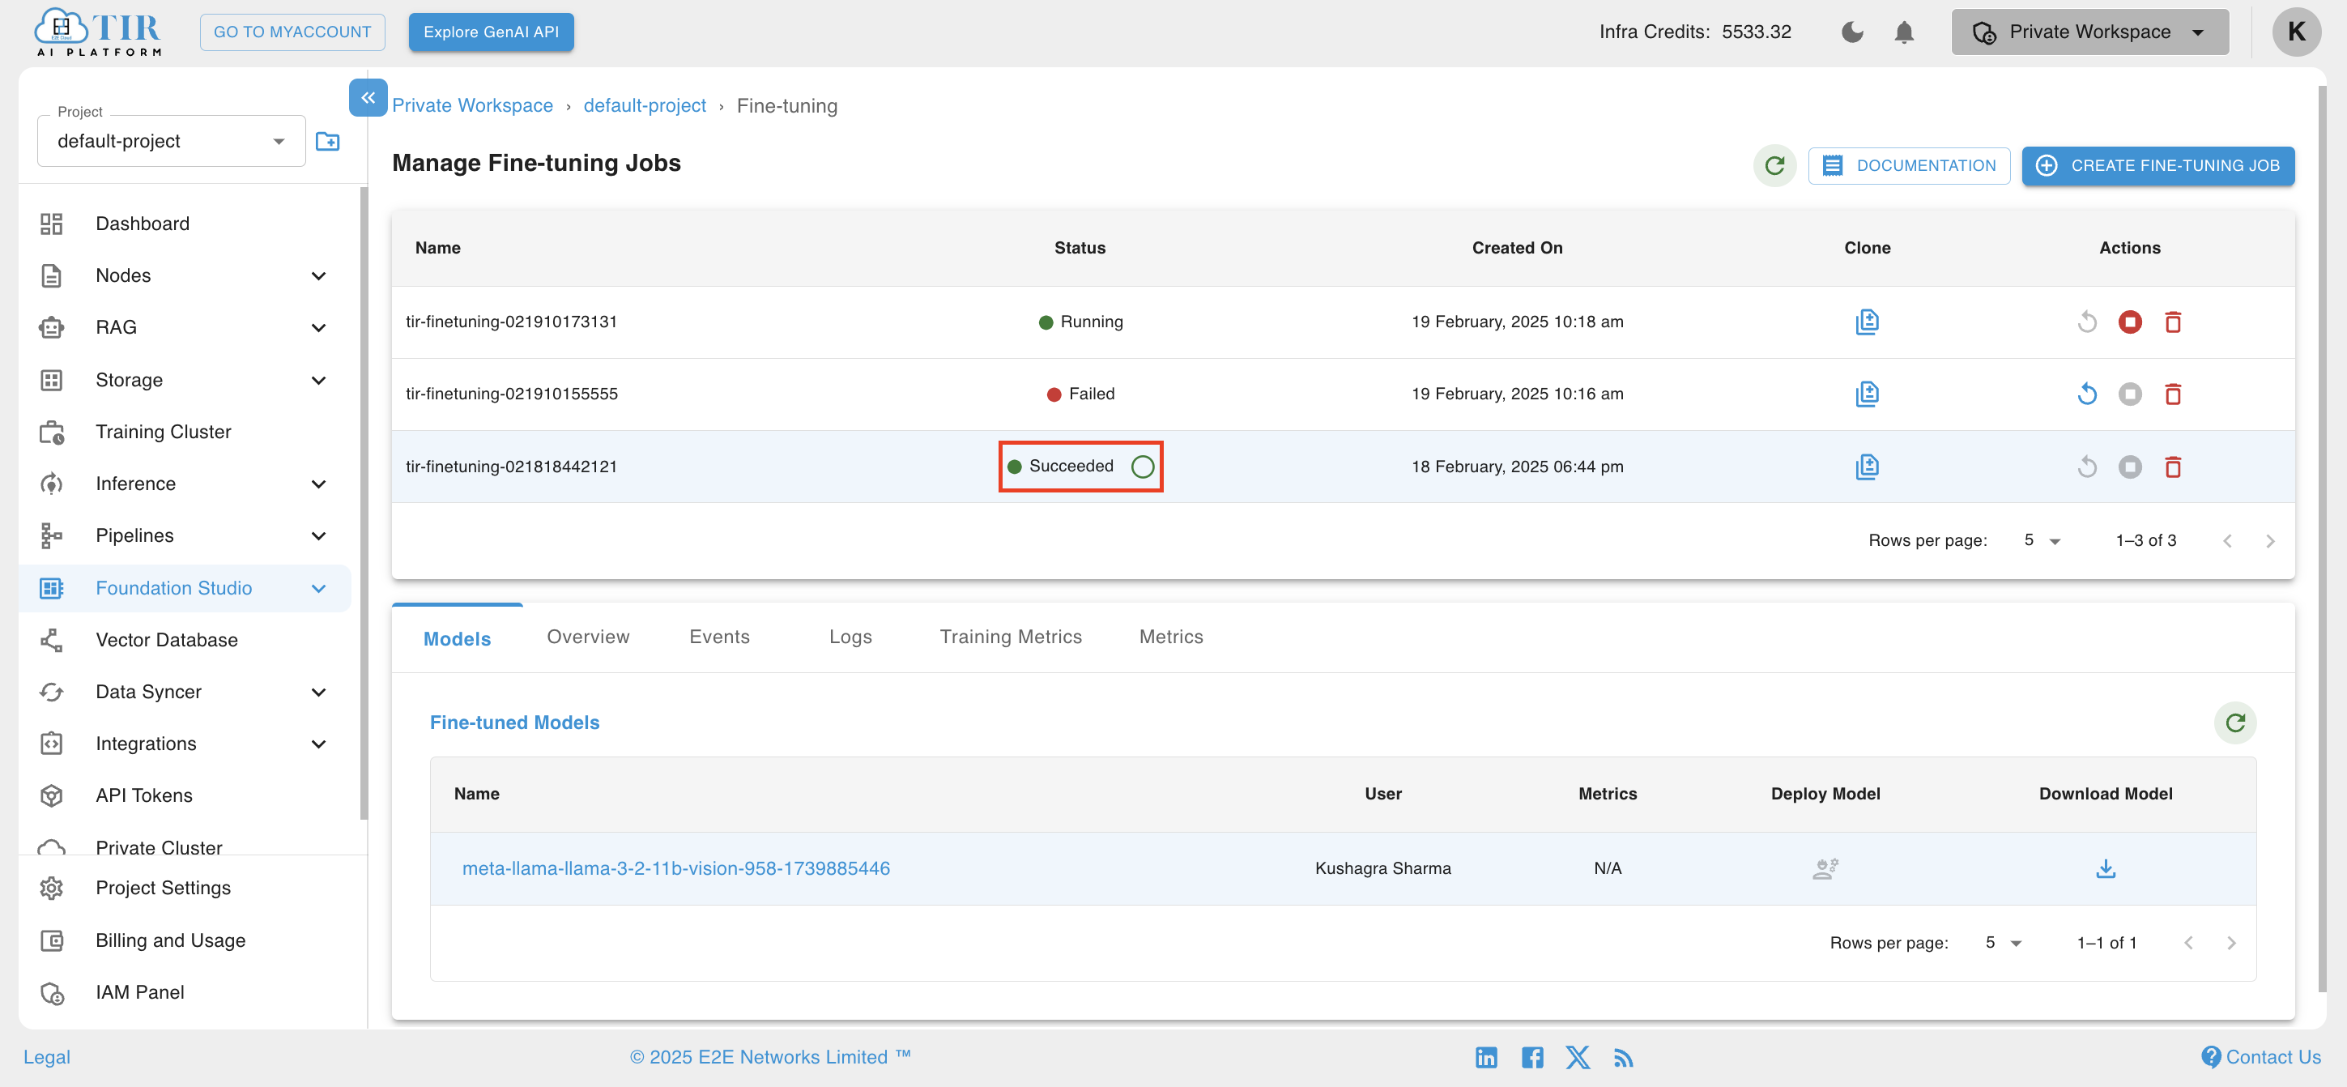The image size is (2347, 1087).
Task: Open IAM Panel in the sidebar
Action: (184, 992)
